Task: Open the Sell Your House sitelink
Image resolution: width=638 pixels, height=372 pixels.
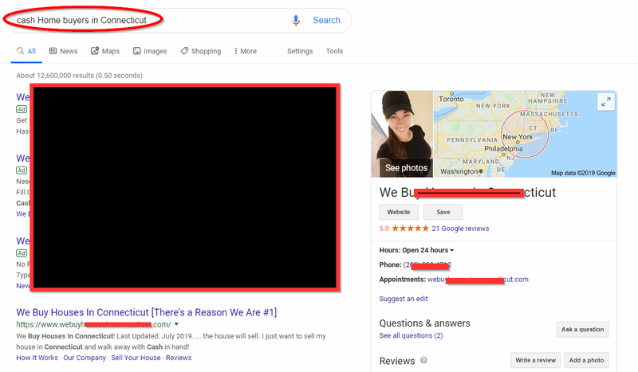Action: click(x=136, y=358)
